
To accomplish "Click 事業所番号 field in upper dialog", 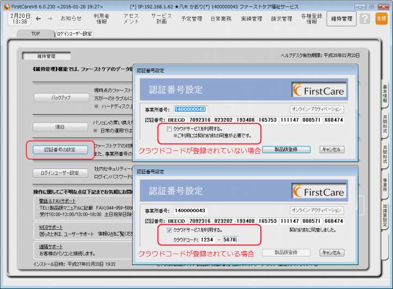I will pos(190,109).
